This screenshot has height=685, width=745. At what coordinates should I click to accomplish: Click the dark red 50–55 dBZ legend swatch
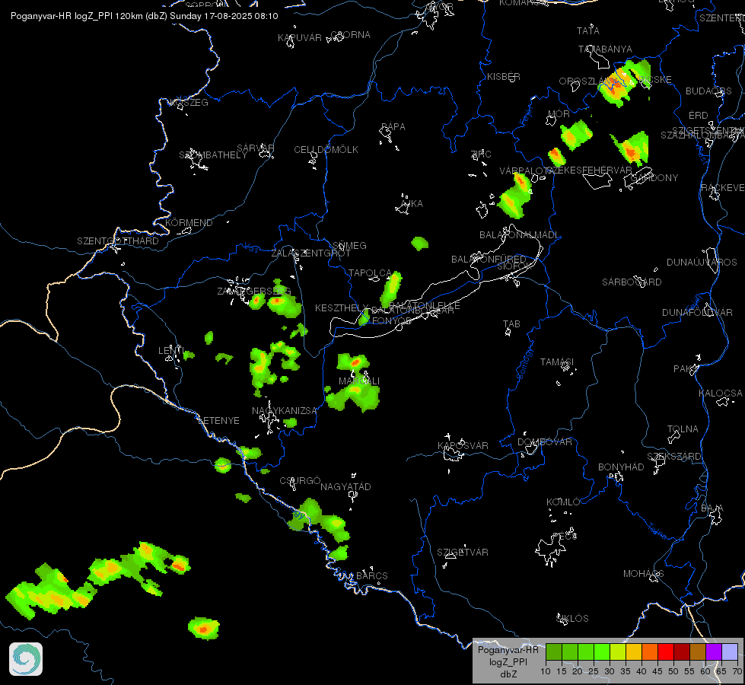coord(682,652)
